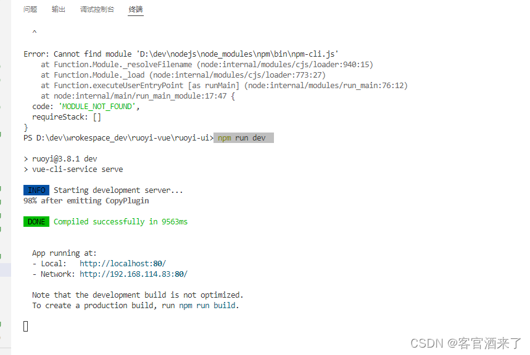Click the decoration mark beside the ruoyi@3.8.1 dev line
The width and height of the screenshot is (530, 355).
[3, 158]
